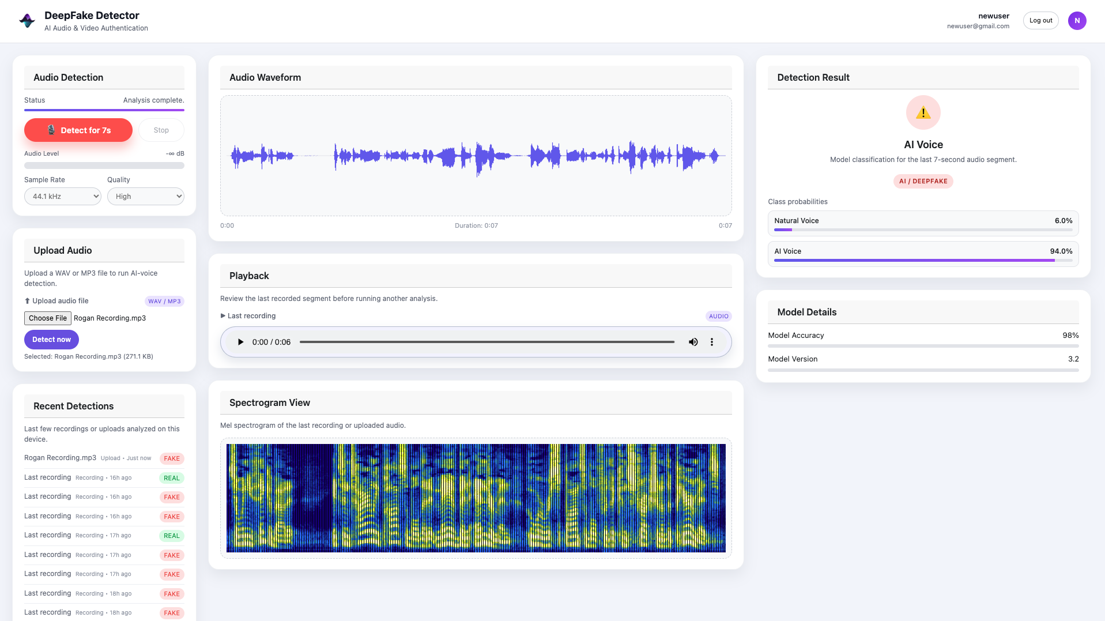
Task: Start detection with Detect for 7s
Action: (x=78, y=130)
